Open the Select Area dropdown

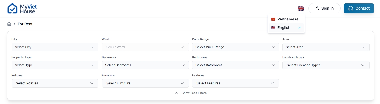tap(326, 47)
